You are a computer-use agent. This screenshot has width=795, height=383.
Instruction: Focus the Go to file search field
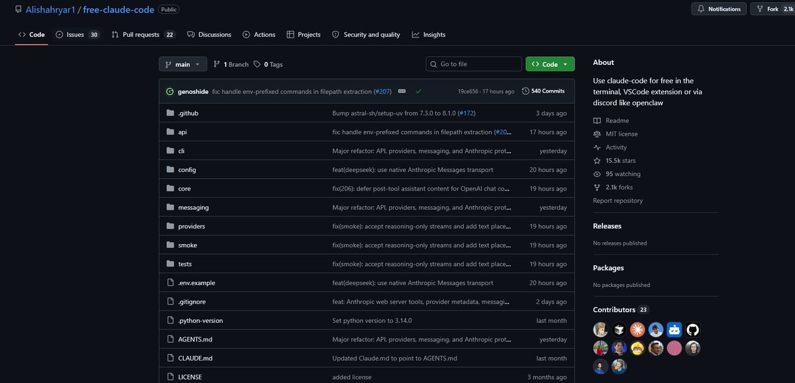474,64
